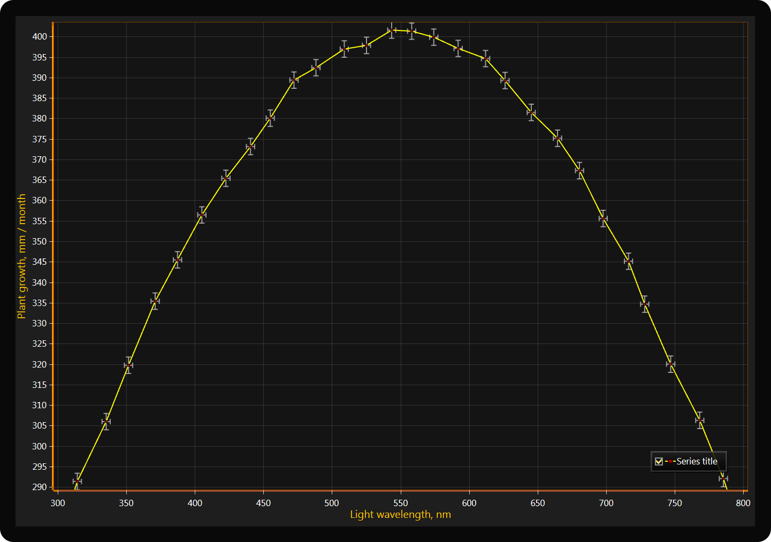Click the data point near 455 nm at 380
The width and height of the screenshot is (771, 542).
tap(270, 118)
